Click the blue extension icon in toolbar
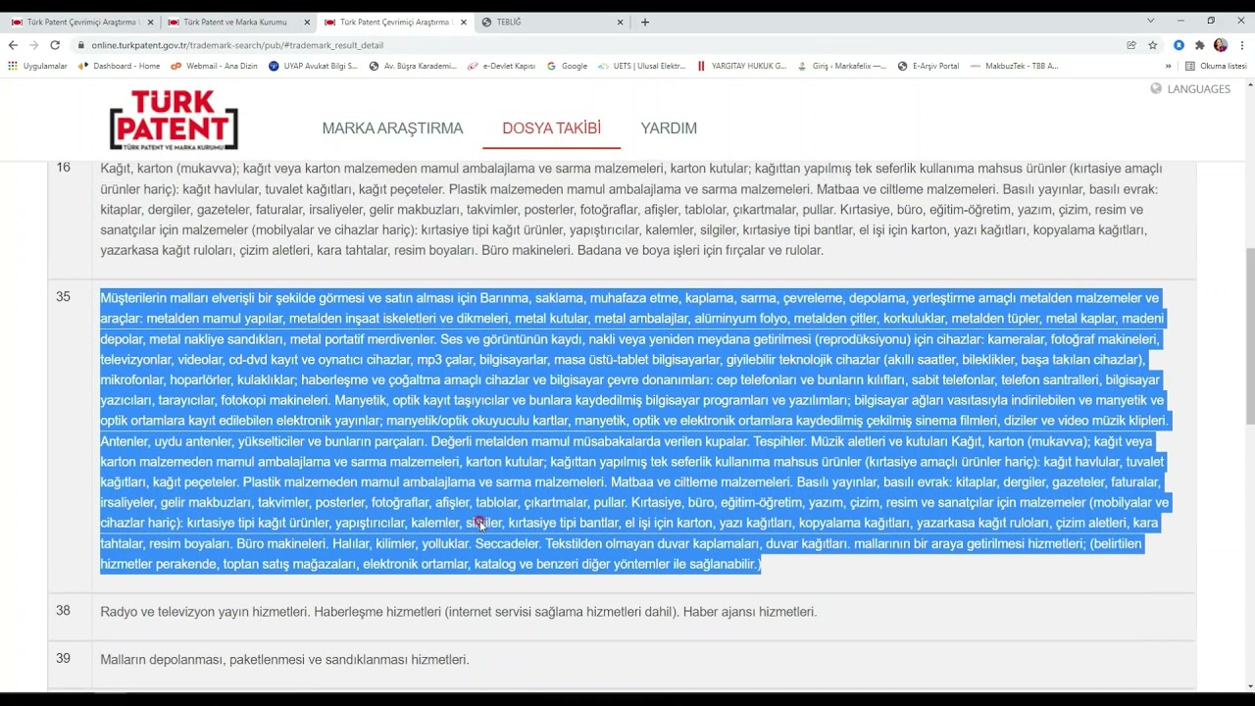The image size is (1255, 706). [1179, 45]
